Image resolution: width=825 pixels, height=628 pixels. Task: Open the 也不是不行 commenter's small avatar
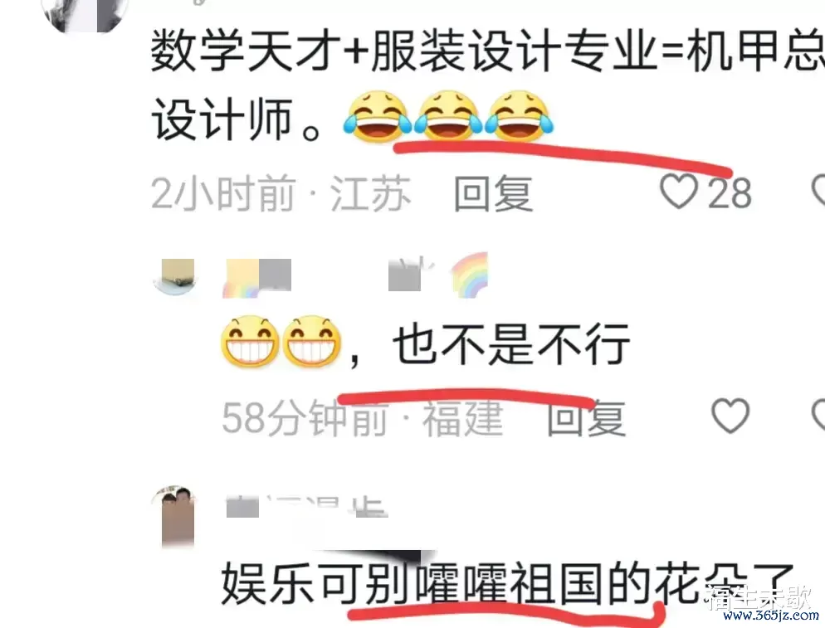[174, 276]
